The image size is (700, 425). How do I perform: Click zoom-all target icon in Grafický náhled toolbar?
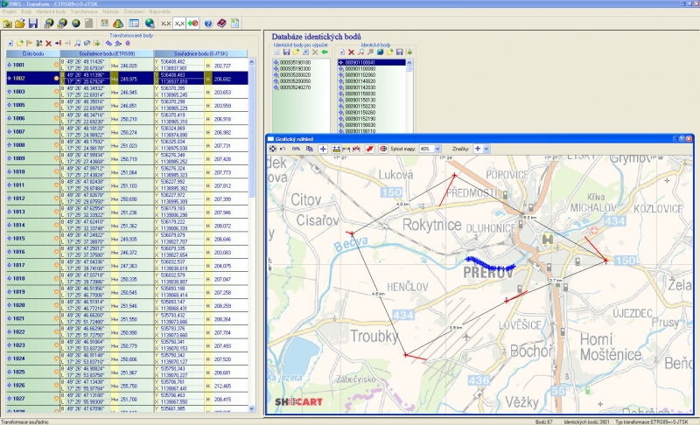pos(272,149)
